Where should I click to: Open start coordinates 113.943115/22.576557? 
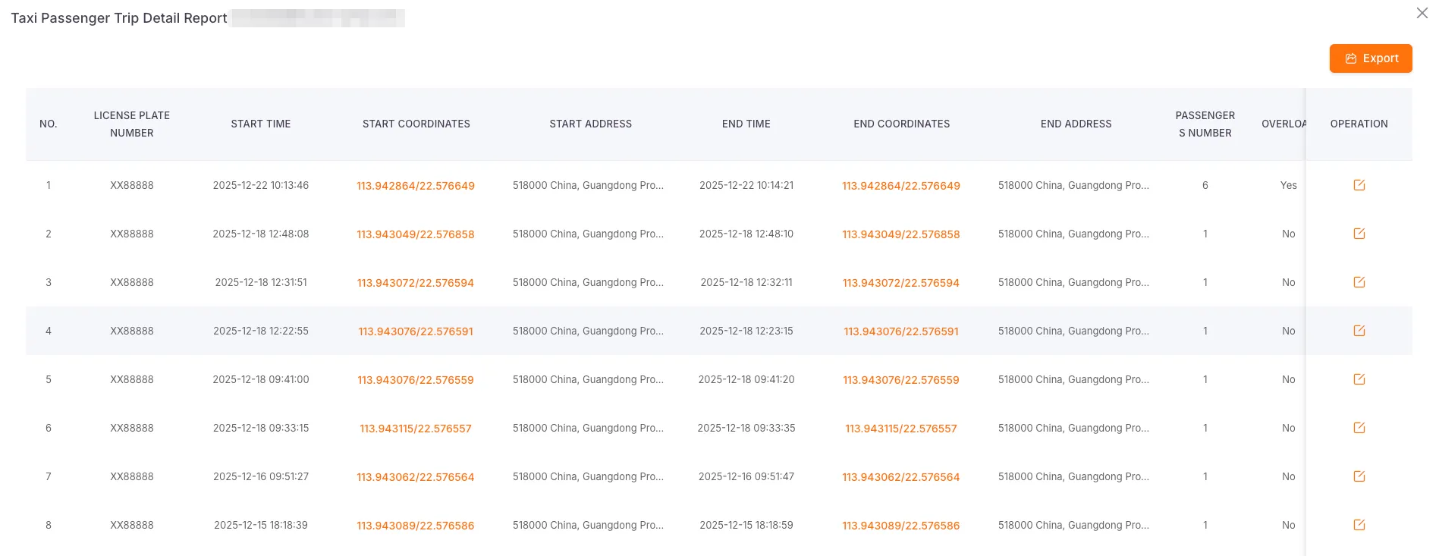[x=416, y=429]
